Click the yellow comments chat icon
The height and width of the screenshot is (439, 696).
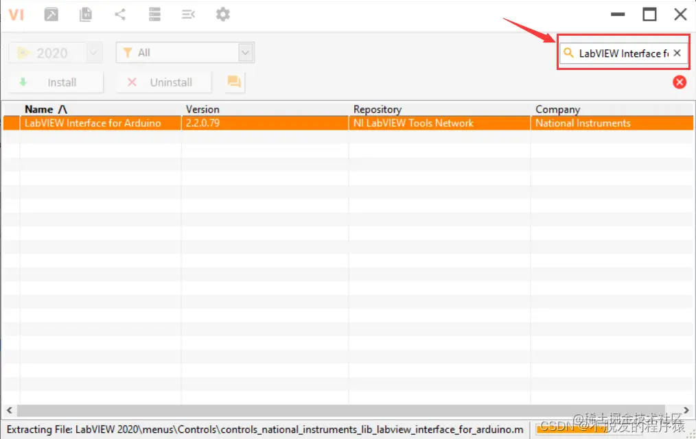pyautogui.click(x=234, y=82)
